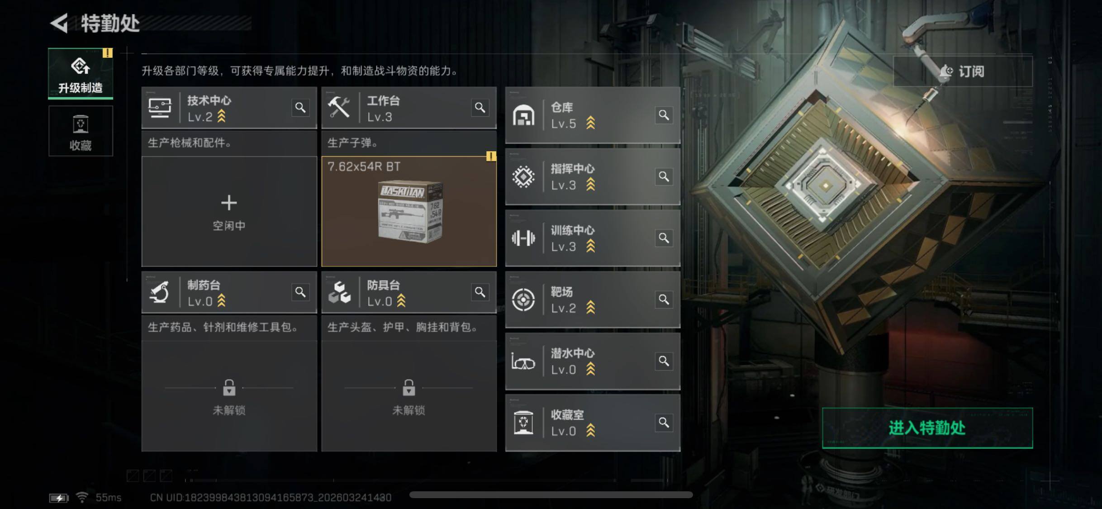Inspect 指挥中心 with its magnifier icon
Screen dimensions: 1102x509
click(664, 176)
